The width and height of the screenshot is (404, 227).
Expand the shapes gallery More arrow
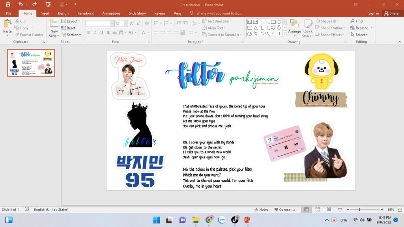(x=284, y=34)
